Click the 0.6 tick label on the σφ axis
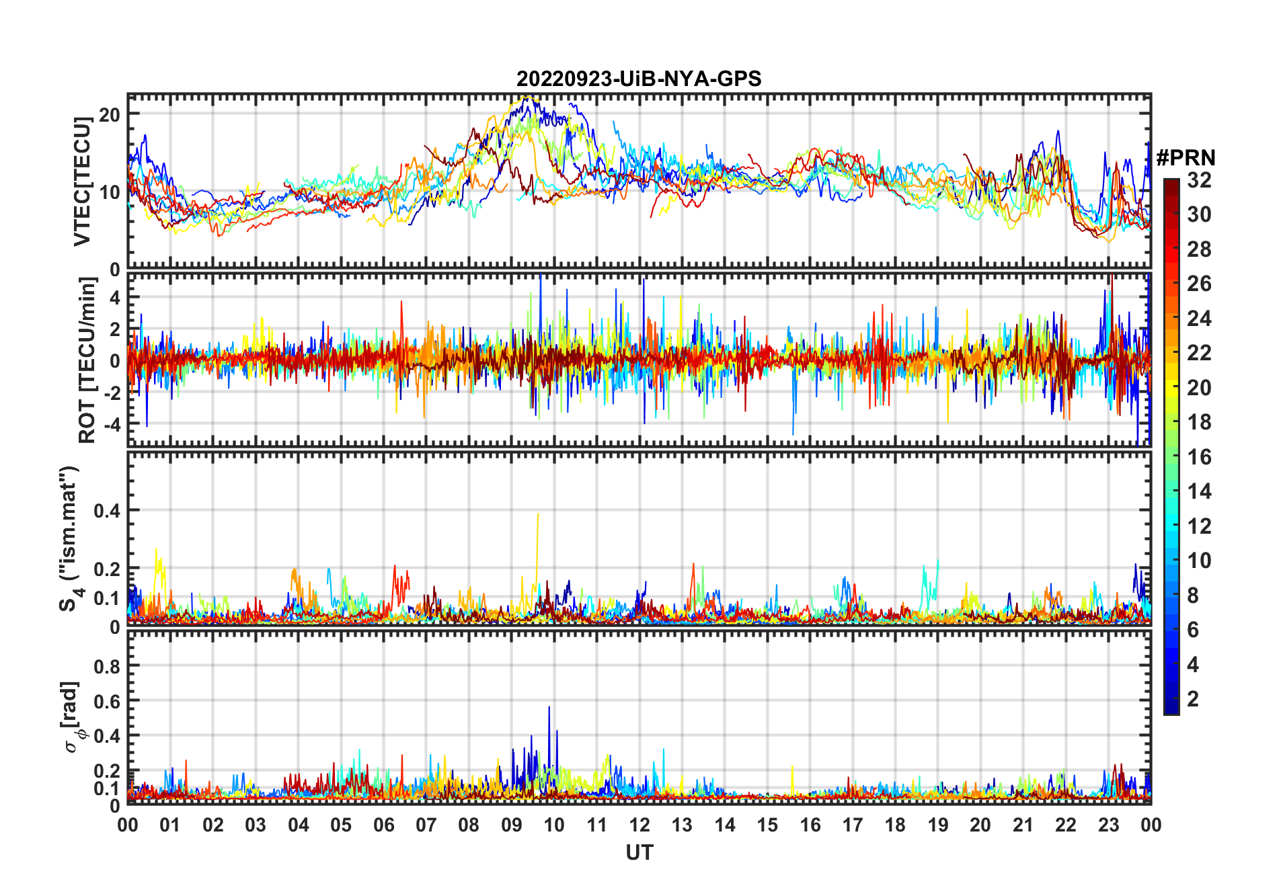This screenshot has height=894, width=1279. point(107,702)
